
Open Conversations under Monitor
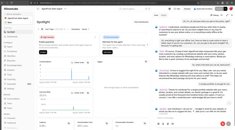18,99
